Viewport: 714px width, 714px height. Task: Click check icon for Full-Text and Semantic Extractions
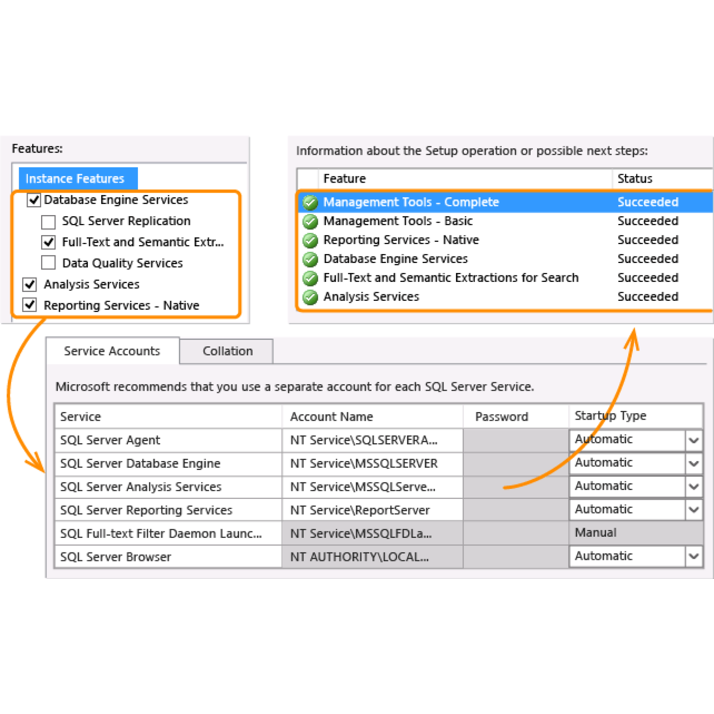[x=310, y=278]
